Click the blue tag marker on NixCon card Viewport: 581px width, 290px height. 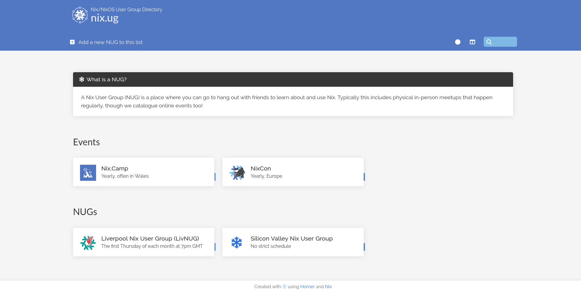tap(364, 177)
